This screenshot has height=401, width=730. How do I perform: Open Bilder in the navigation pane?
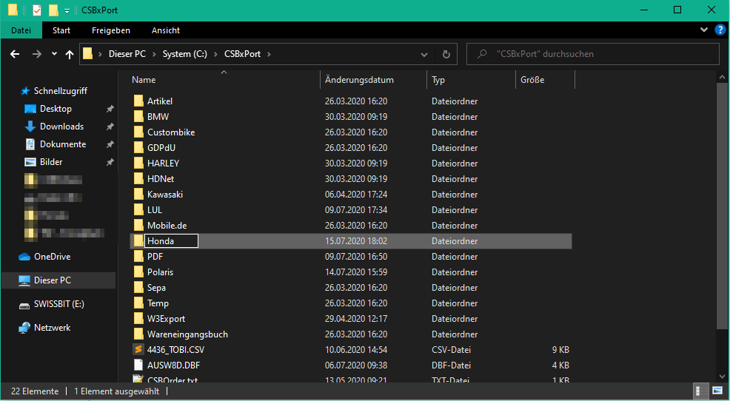pos(51,162)
